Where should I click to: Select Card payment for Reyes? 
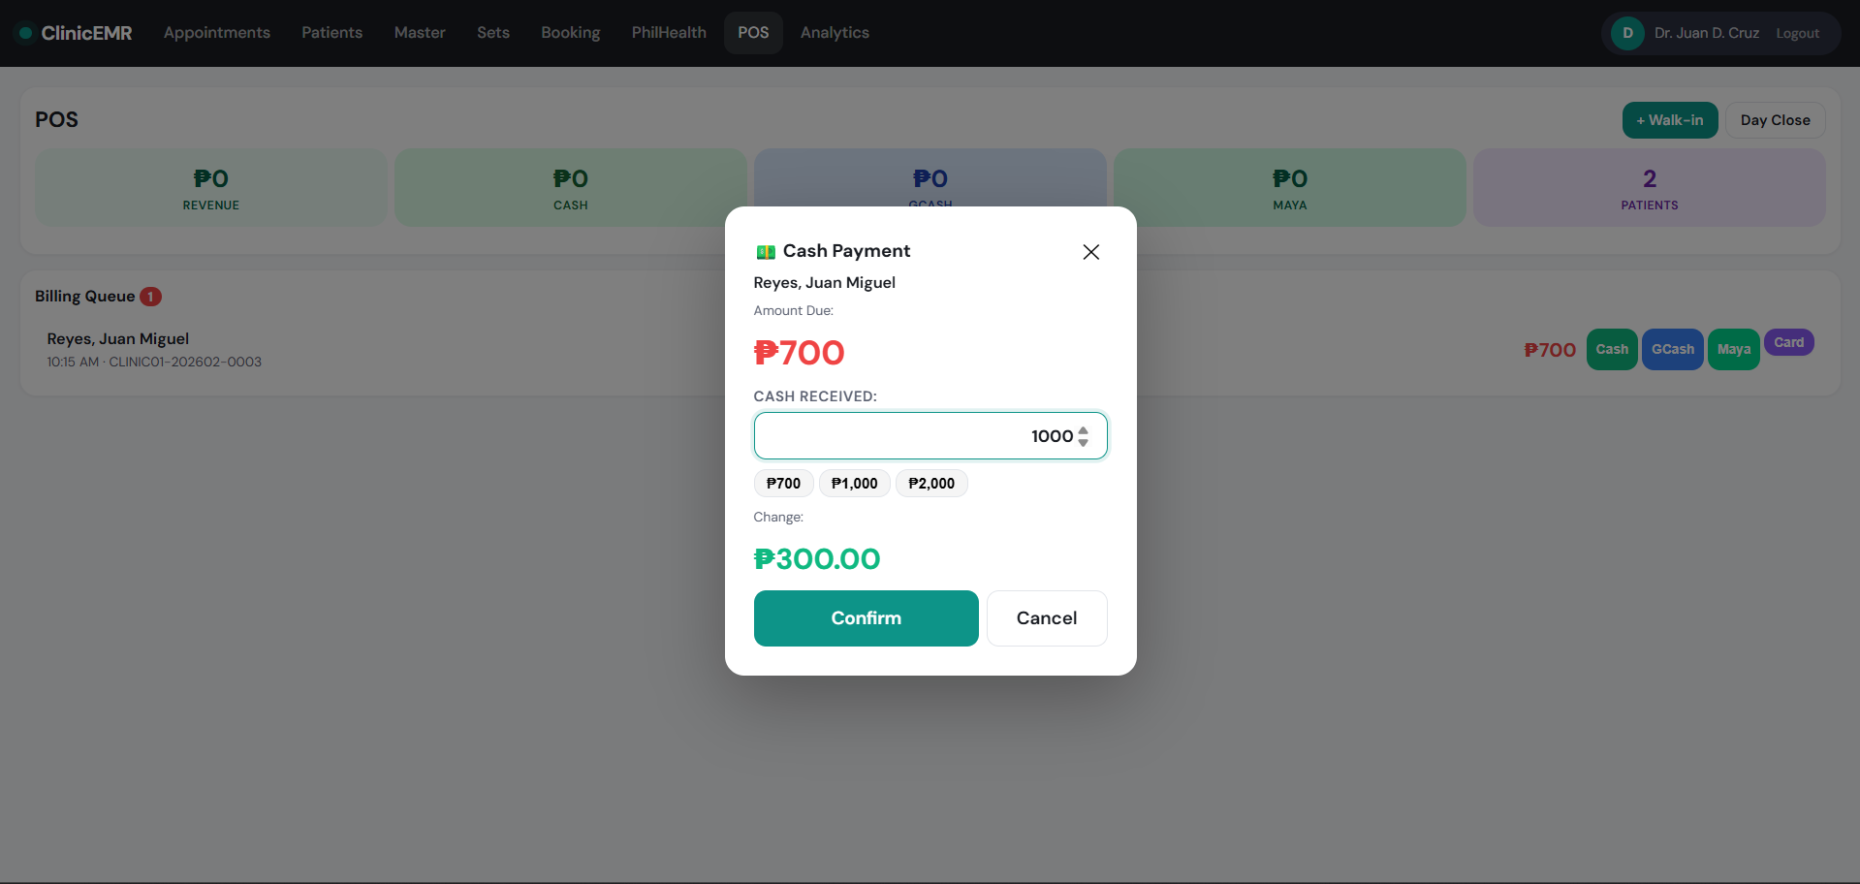pyautogui.click(x=1788, y=343)
